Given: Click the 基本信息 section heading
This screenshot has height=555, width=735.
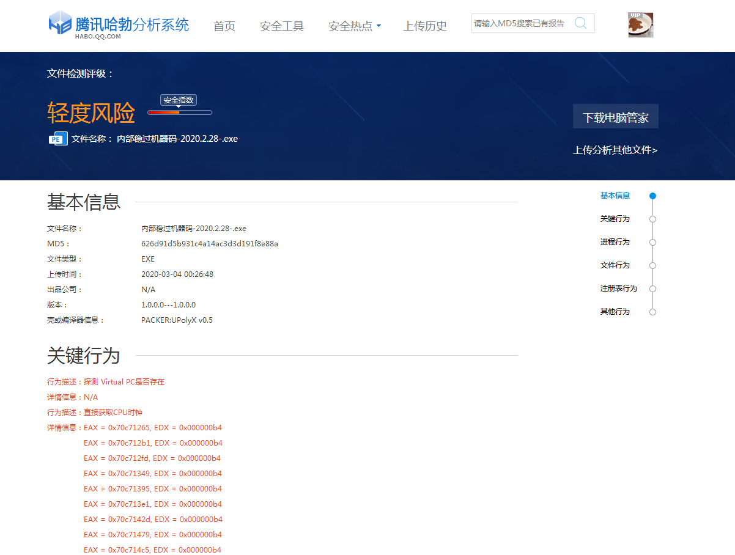Looking at the screenshot, I should (84, 202).
